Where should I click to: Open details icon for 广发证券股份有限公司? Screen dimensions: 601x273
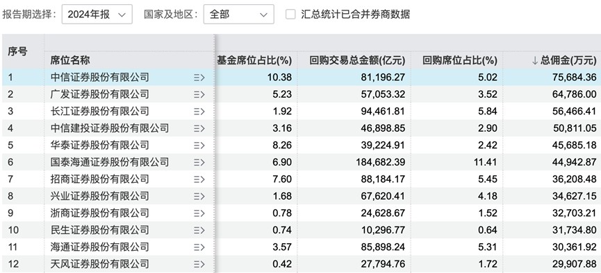coord(199,94)
